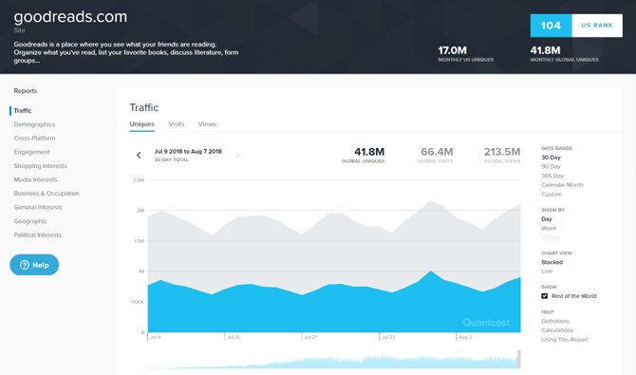
Task: Open the Traffic report in sidebar
Action: pyautogui.click(x=23, y=110)
